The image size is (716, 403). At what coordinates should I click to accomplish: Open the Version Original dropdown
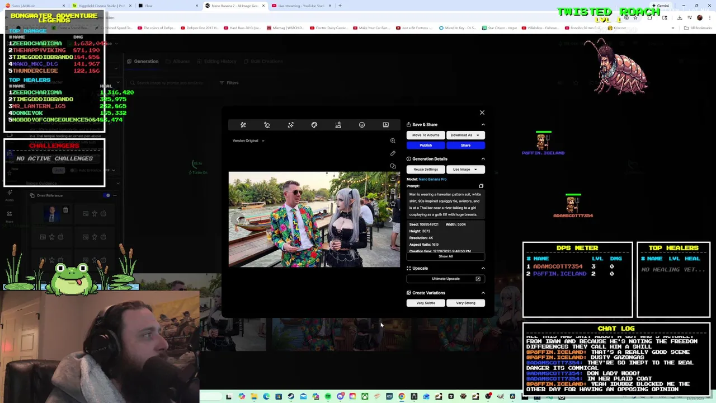(x=248, y=140)
